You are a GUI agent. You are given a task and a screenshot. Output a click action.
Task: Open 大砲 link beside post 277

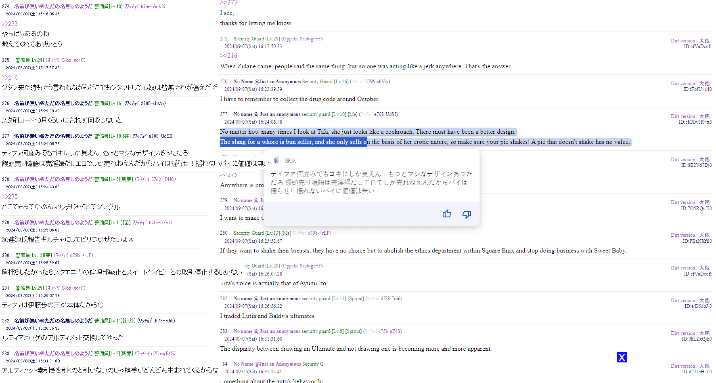(x=704, y=116)
